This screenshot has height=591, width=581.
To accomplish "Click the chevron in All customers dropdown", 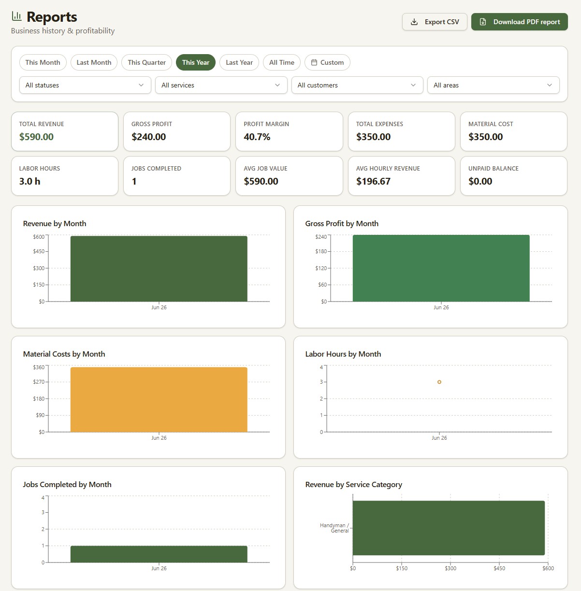I will pos(413,85).
